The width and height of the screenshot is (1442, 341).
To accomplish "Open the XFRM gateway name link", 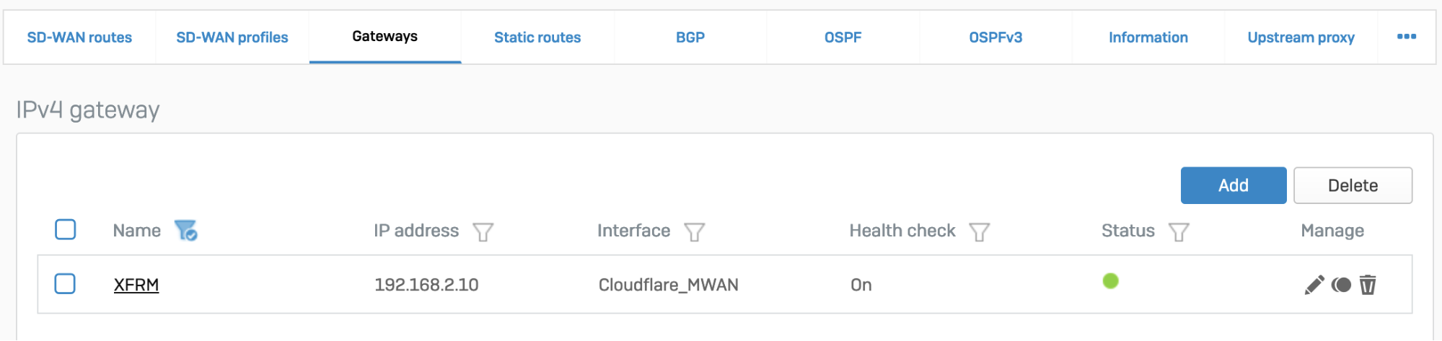I will tap(136, 285).
